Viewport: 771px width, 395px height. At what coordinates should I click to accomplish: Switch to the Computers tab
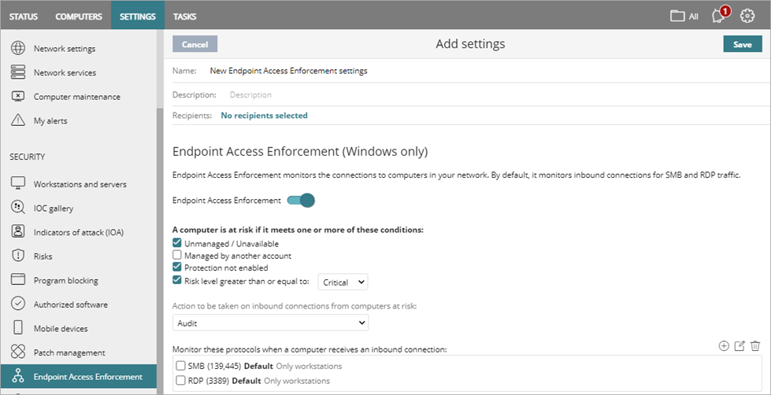click(79, 16)
